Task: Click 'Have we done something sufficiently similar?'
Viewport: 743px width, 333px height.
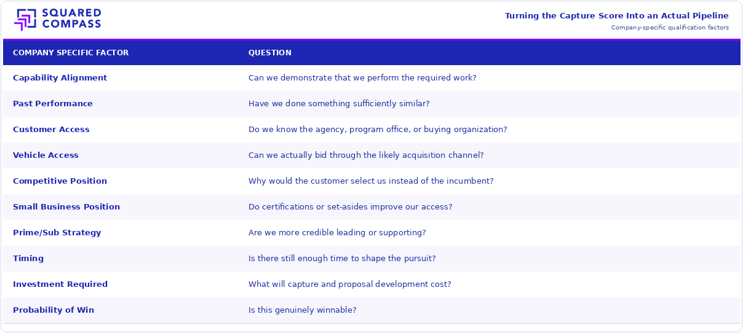Action: click(x=339, y=104)
